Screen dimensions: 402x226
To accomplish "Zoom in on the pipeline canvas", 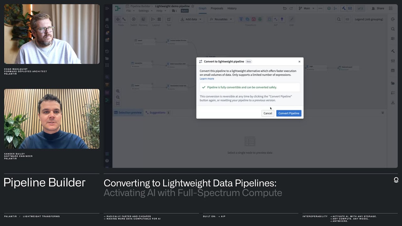I will 118,91.
